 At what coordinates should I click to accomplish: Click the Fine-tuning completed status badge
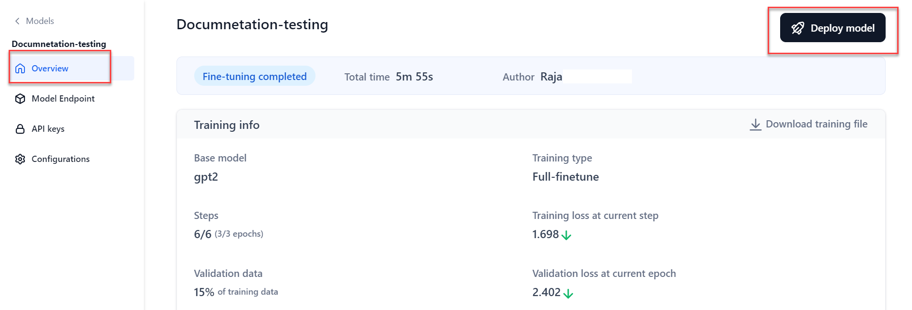click(x=254, y=77)
